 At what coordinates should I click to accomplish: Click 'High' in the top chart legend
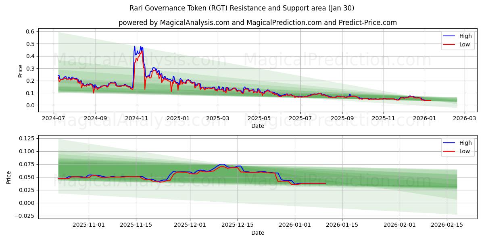(x=465, y=36)
